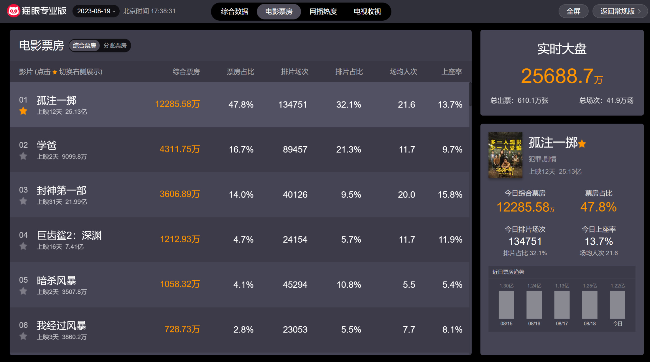
Task: Click the 返回常规版 chevron button
Action: coord(620,11)
